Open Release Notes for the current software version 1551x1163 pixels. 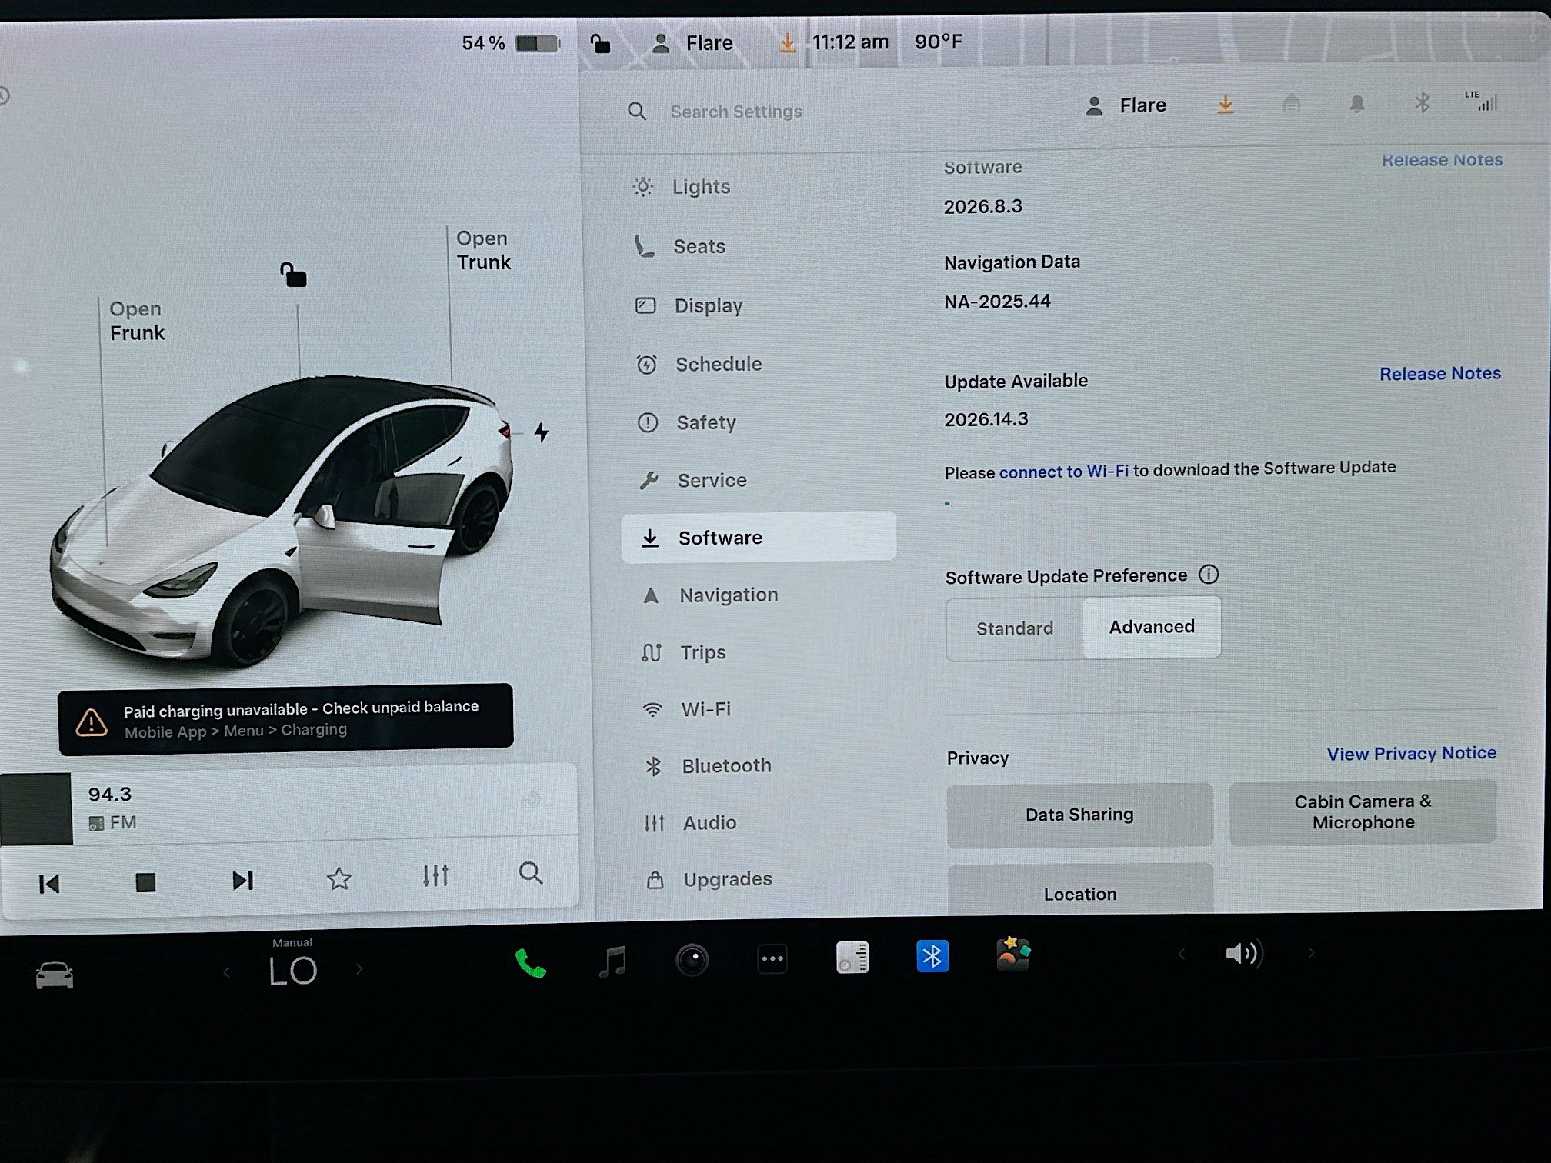pyautogui.click(x=1442, y=160)
